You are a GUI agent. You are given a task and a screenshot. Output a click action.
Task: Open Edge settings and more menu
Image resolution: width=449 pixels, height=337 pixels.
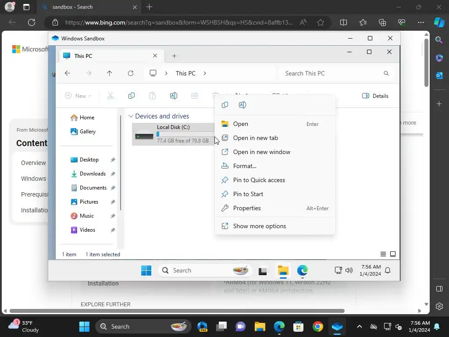(x=420, y=22)
